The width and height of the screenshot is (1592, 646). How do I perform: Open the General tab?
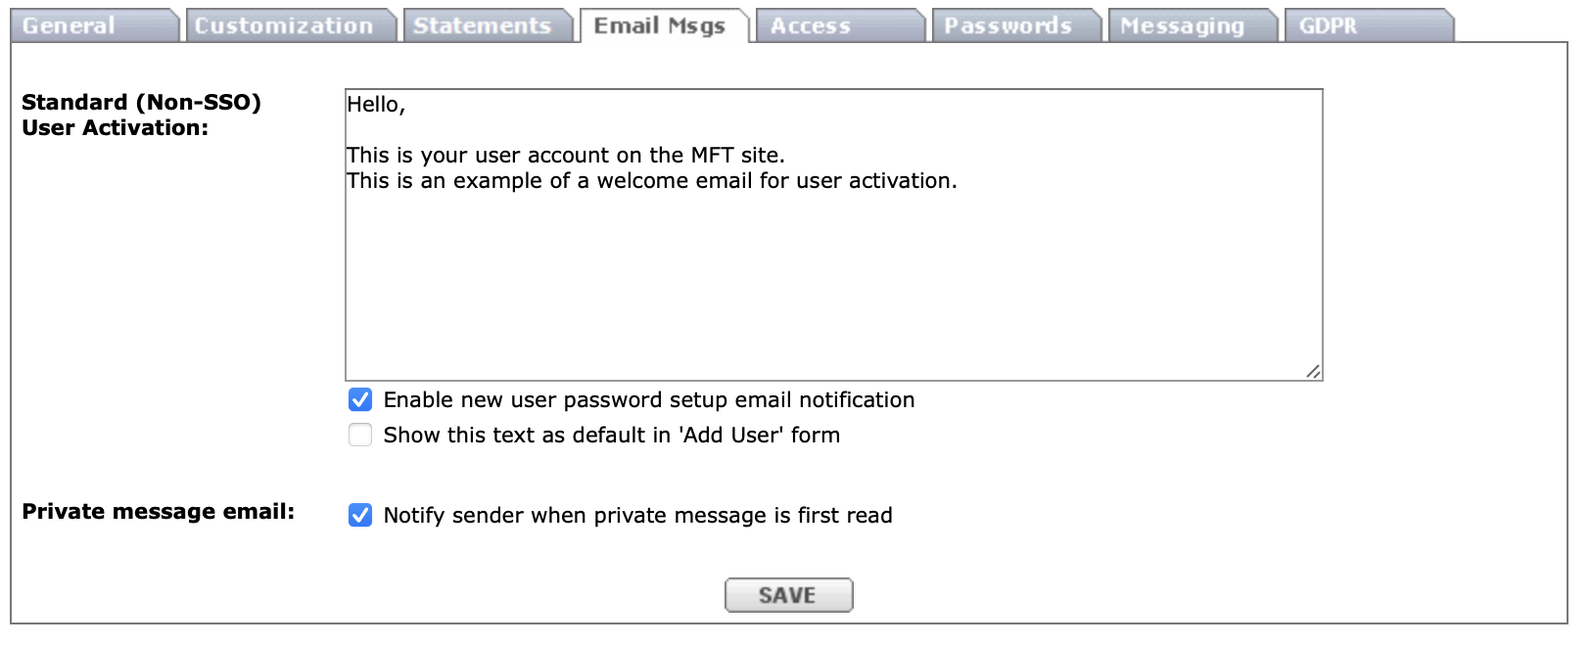tap(69, 26)
